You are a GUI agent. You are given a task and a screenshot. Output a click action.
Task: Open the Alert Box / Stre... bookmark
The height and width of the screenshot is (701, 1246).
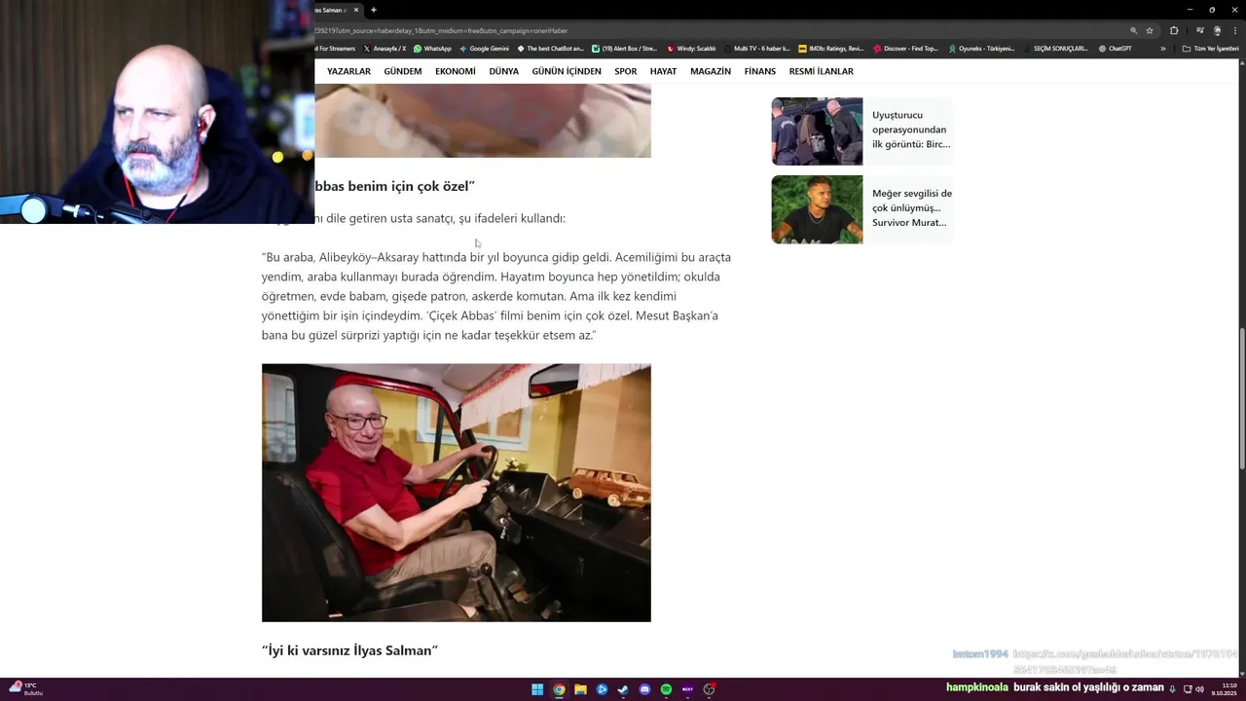tap(625, 49)
